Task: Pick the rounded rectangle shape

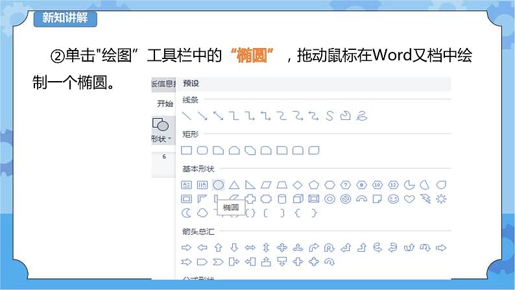Action: (x=202, y=151)
